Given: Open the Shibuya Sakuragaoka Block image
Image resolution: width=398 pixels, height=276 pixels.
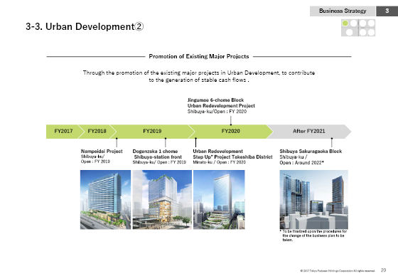Looking at the screenshot, I should point(313,200).
